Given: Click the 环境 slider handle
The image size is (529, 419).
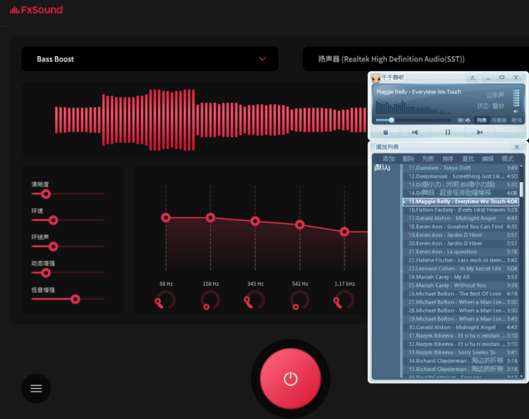Looking at the screenshot, I should [x=53, y=220].
